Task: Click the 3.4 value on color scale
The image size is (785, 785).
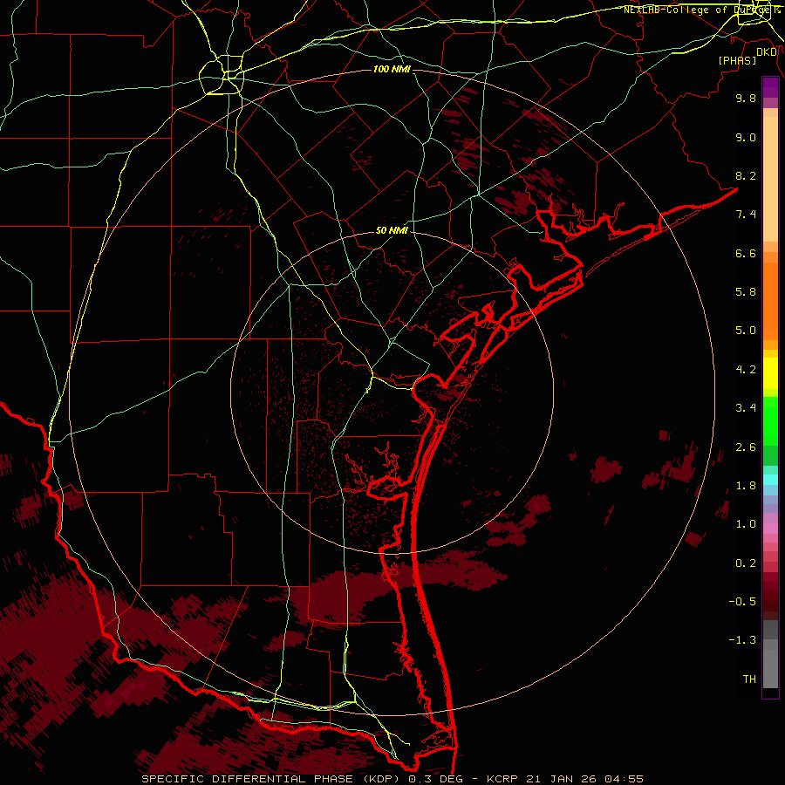Action: pyautogui.click(x=746, y=408)
